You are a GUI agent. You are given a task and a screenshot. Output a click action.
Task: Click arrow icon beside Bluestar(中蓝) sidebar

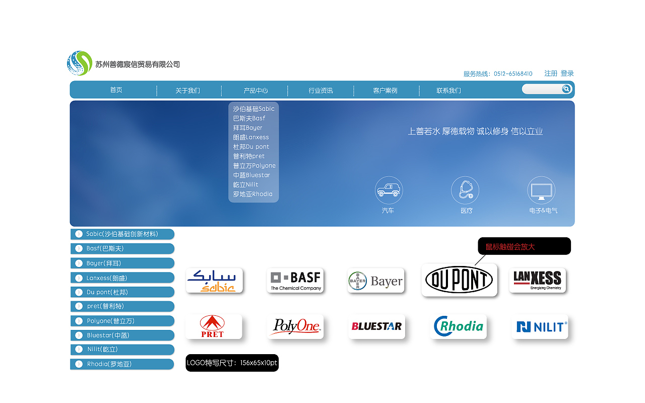click(x=79, y=335)
